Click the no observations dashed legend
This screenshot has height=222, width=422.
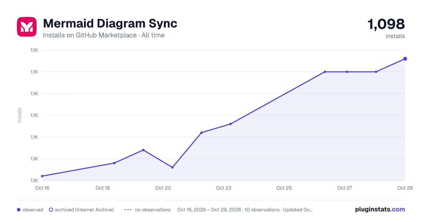coord(128,210)
